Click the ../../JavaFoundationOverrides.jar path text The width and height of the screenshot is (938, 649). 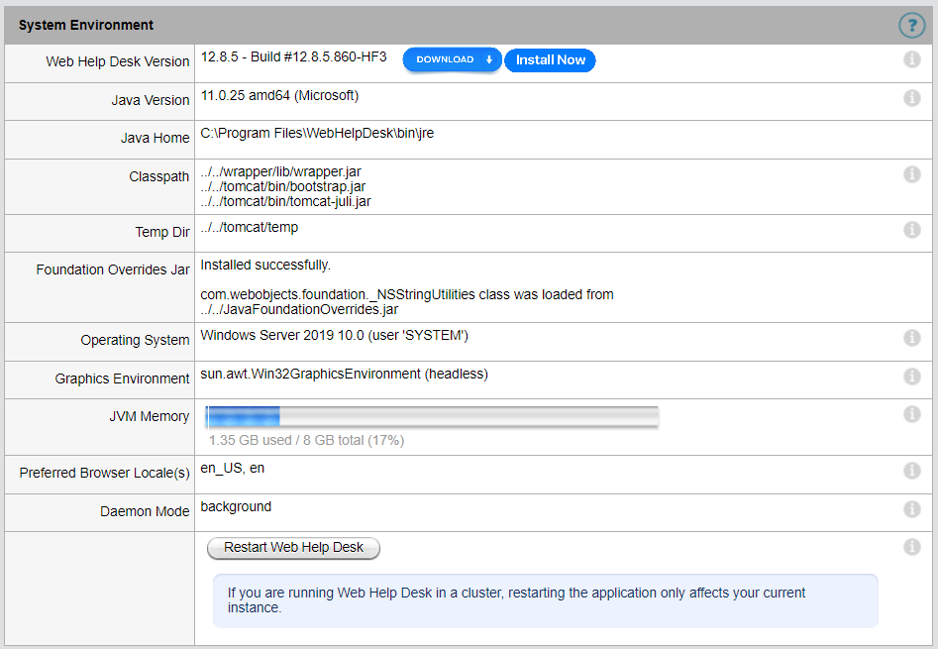click(x=299, y=309)
